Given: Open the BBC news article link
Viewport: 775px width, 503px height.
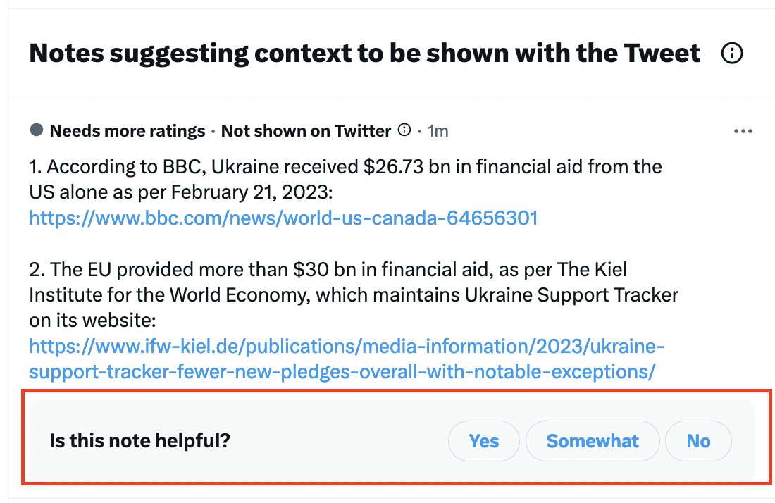Looking at the screenshot, I should pyautogui.click(x=283, y=218).
